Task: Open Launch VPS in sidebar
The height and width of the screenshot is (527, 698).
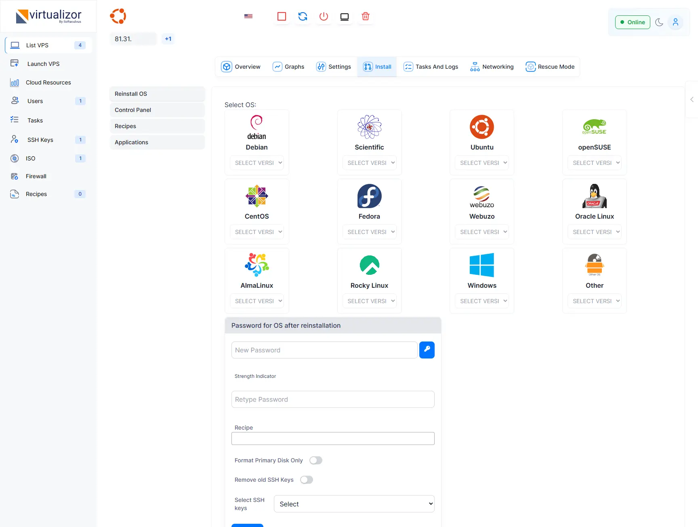Action: point(48,64)
